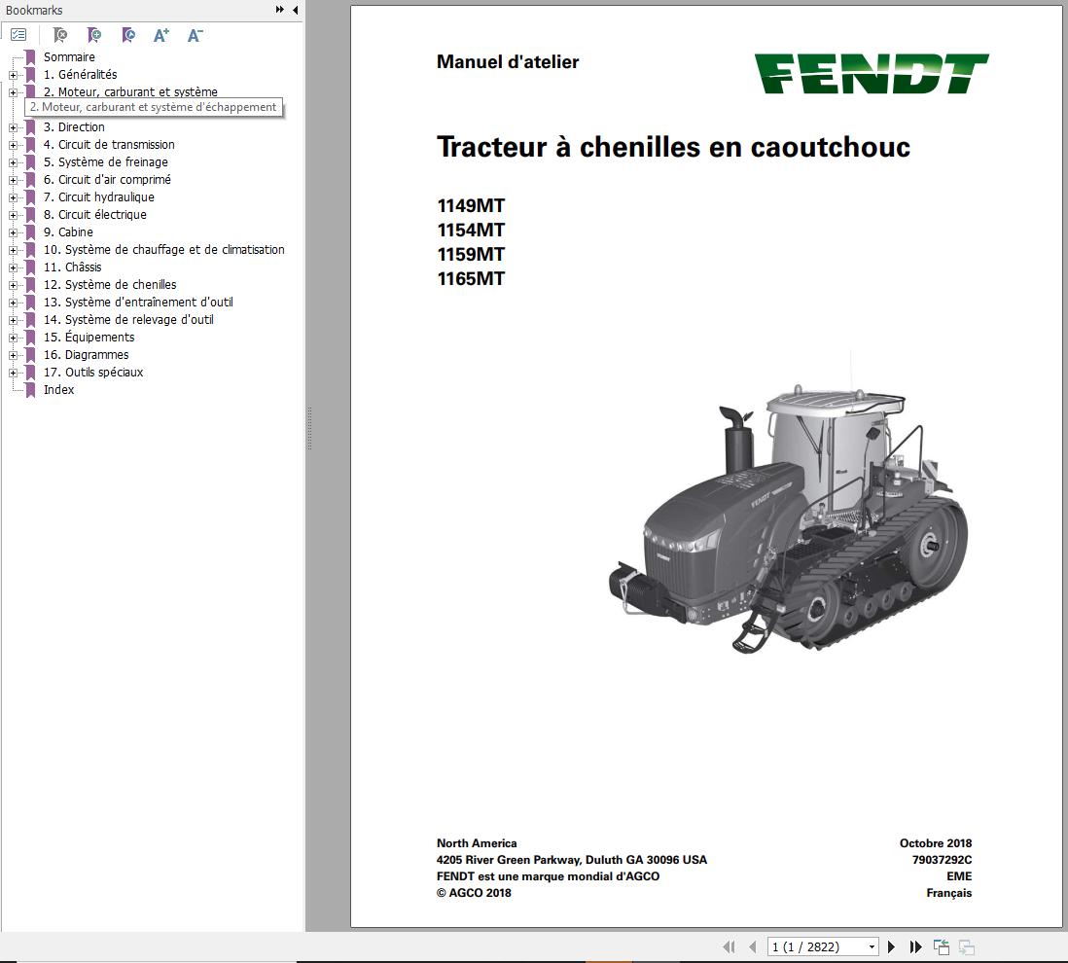Click the next view icon
Screen dimensions: 1068x963
click(x=967, y=946)
